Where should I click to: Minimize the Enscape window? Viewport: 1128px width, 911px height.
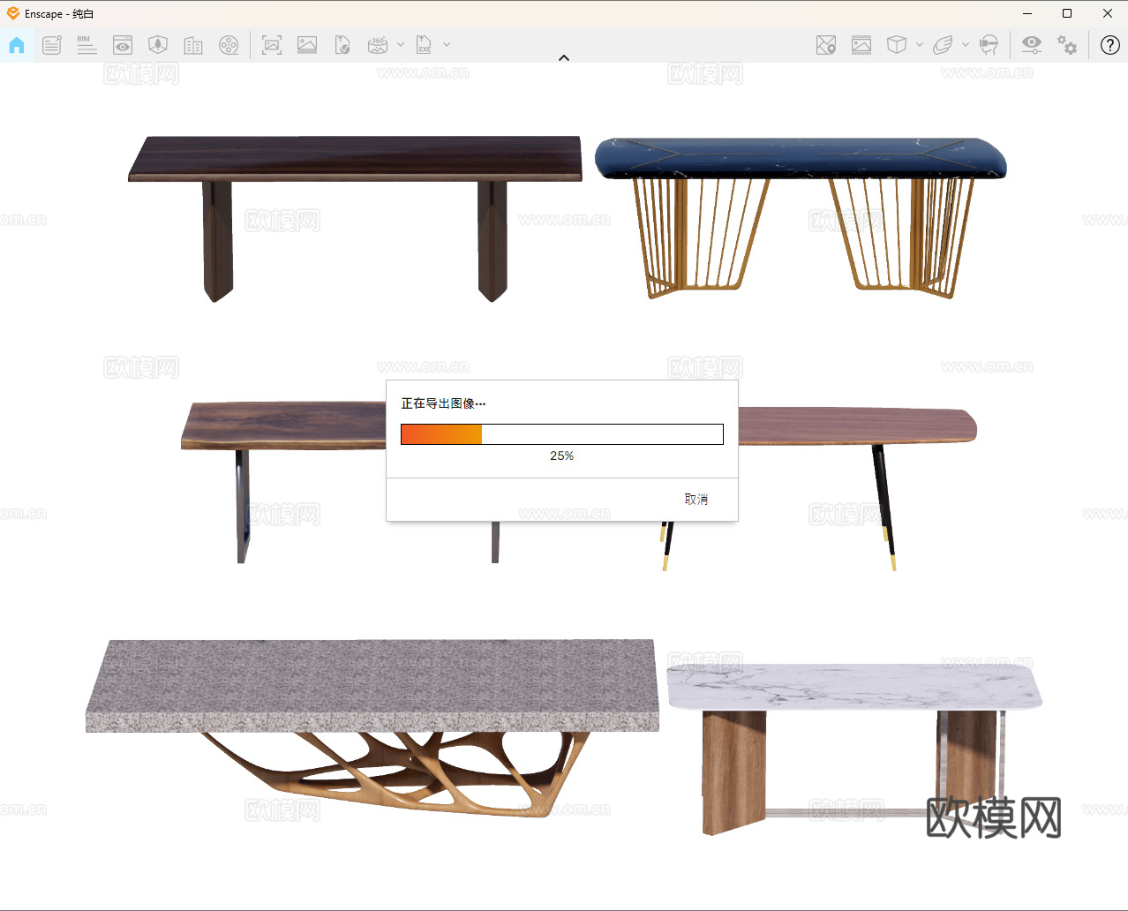(1027, 13)
